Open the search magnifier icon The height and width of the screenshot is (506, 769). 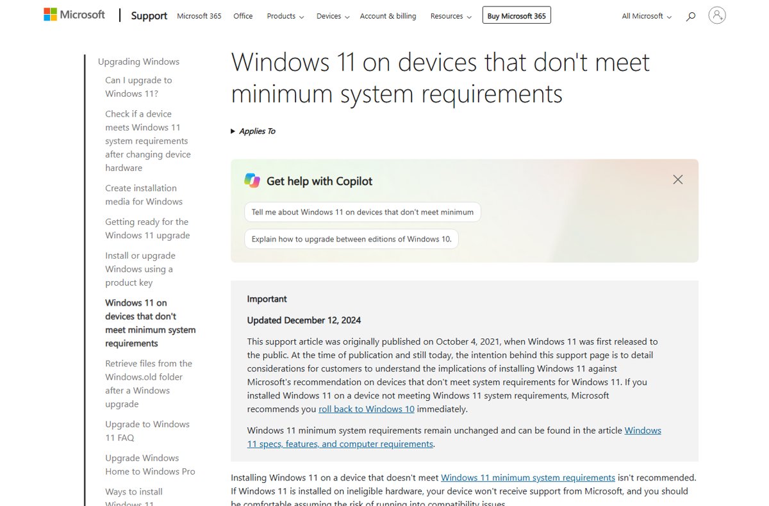click(x=690, y=17)
